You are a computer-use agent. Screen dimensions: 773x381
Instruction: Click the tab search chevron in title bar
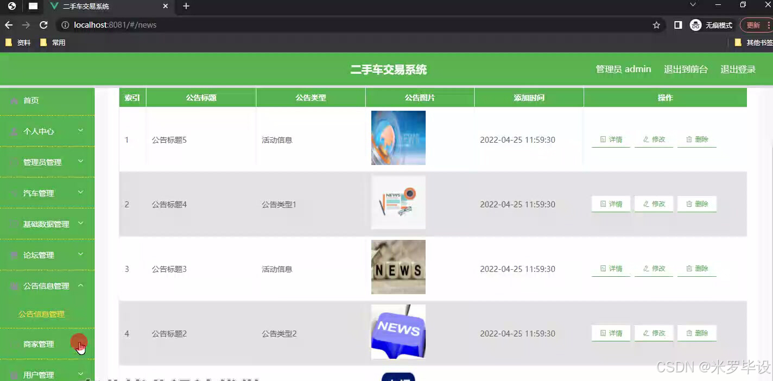693,5
